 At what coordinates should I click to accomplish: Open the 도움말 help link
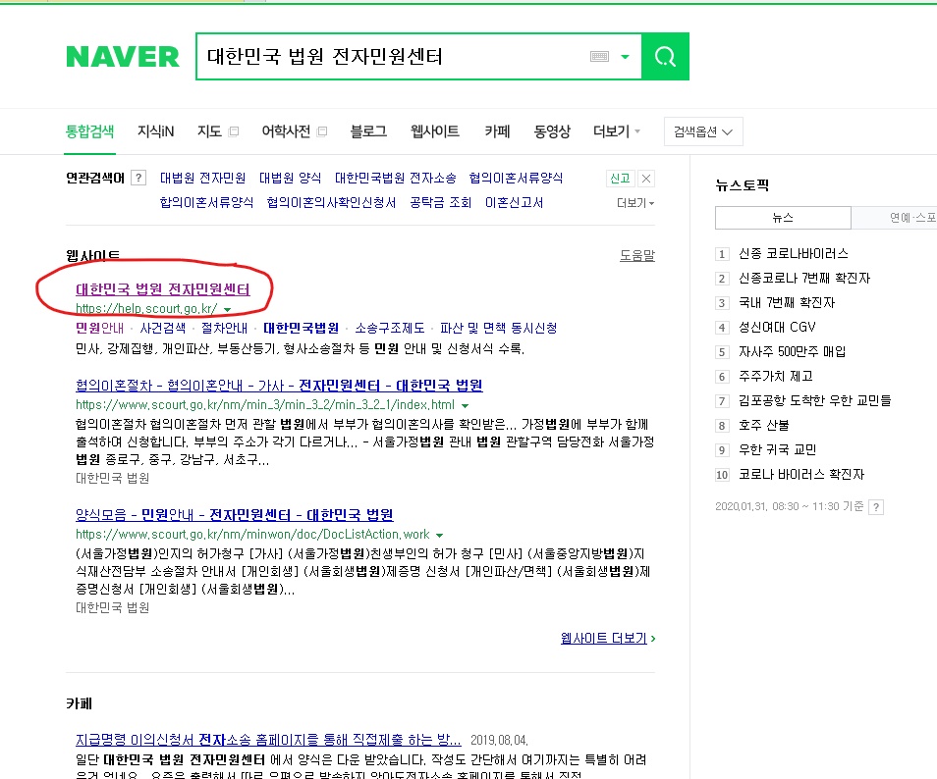[637, 255]
